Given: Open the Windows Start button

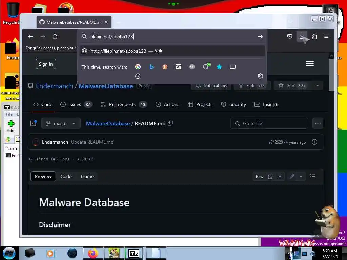Looking at the screenshot, I should [x=9, y=253].
